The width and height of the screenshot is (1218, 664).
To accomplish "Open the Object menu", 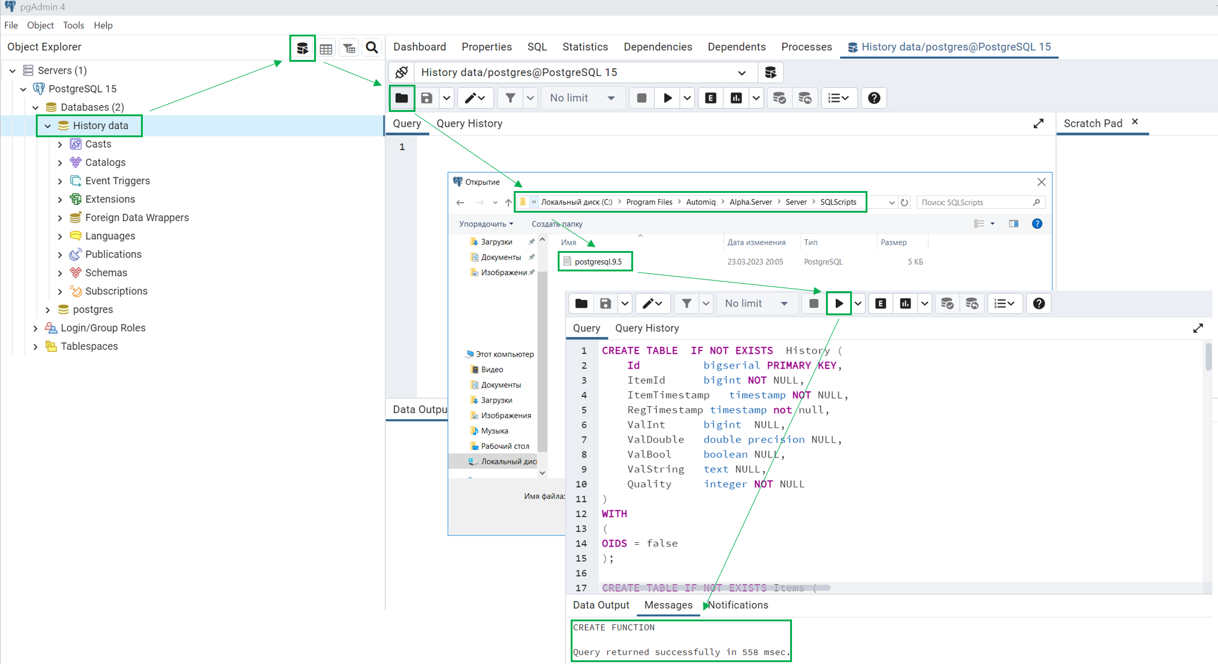I will pyautogui.click(x=40, y=25).
